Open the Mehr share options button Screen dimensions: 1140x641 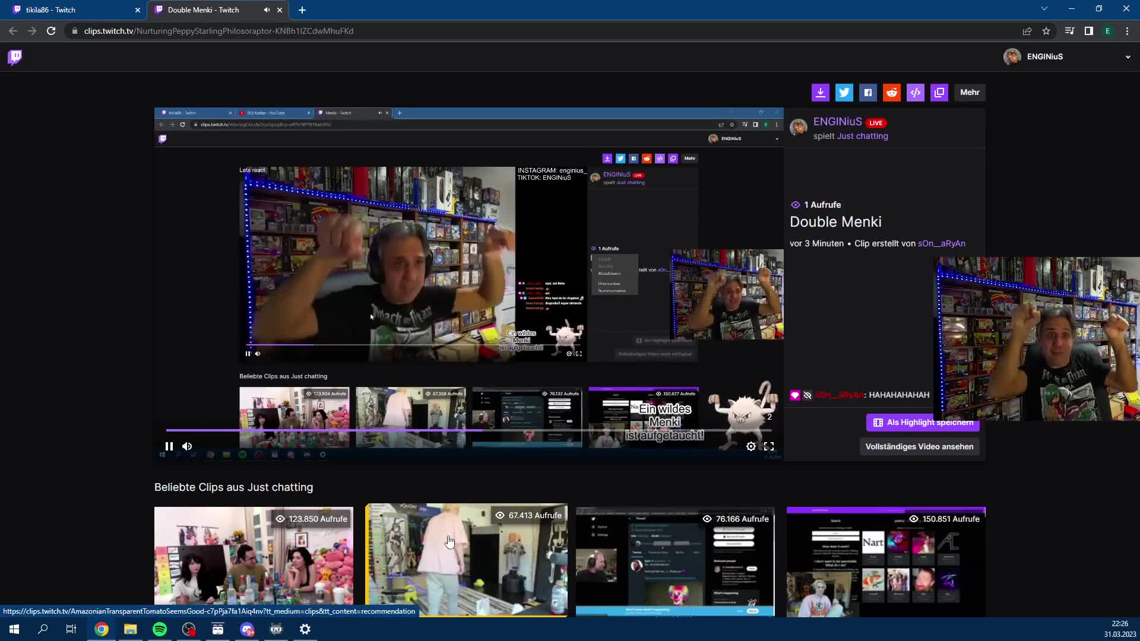pos(970,93)
